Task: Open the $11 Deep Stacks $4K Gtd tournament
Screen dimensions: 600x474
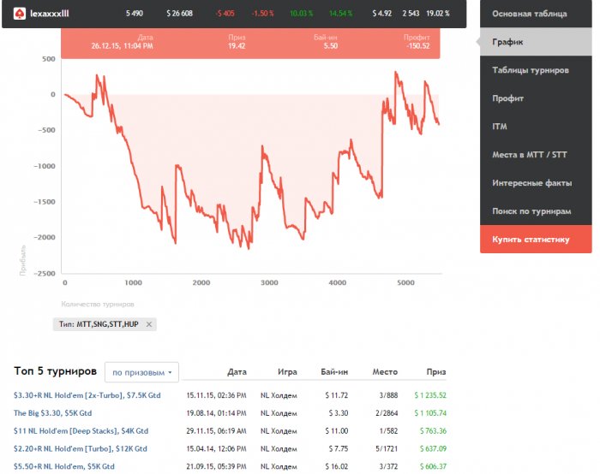Action: pyautogui.click(x=81, y=431)
